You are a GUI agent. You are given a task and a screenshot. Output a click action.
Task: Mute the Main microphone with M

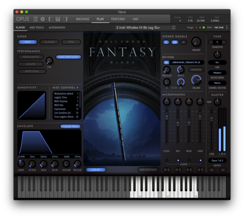point(187,170)
